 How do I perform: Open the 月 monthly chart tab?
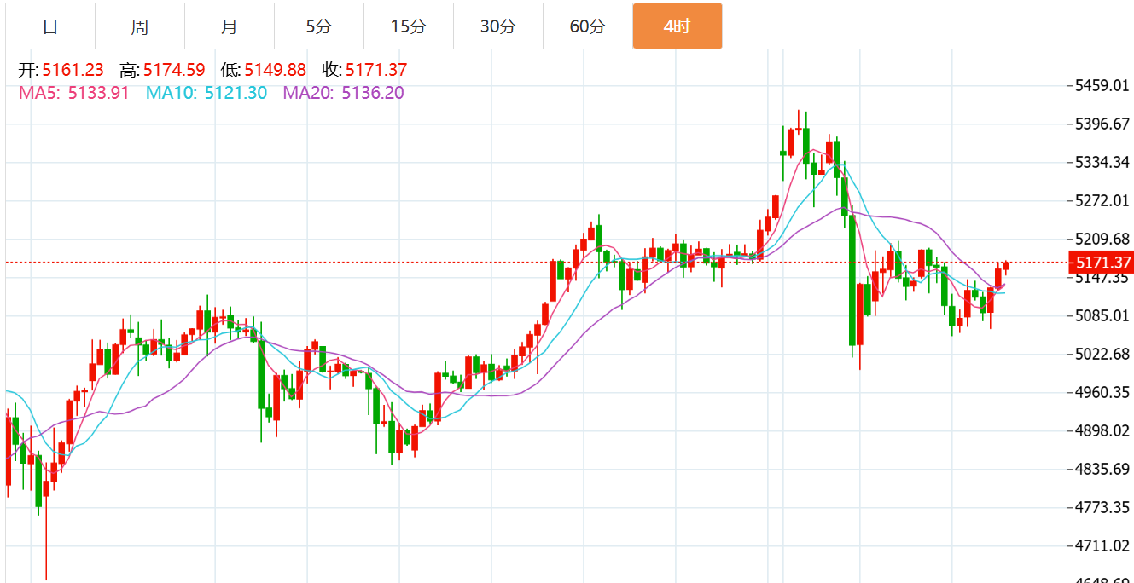230,26
